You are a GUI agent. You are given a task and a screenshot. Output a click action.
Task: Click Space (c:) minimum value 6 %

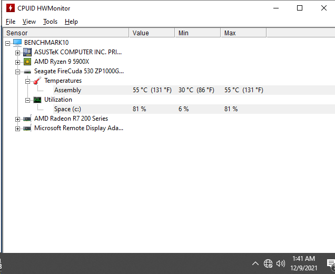(x=183, y=109)
